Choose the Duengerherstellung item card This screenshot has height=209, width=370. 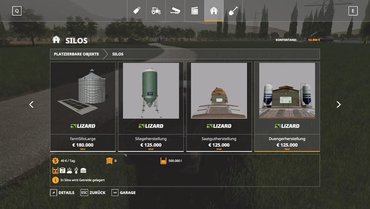287,107
